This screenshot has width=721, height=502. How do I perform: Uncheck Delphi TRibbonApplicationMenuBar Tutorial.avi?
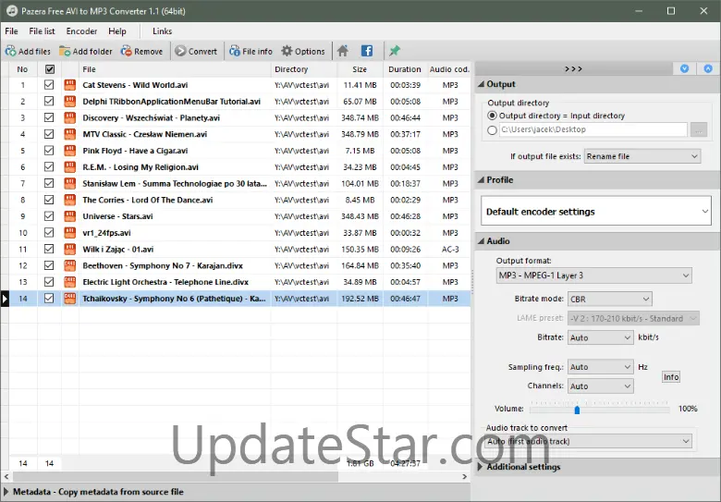click(x=49, y=101)
